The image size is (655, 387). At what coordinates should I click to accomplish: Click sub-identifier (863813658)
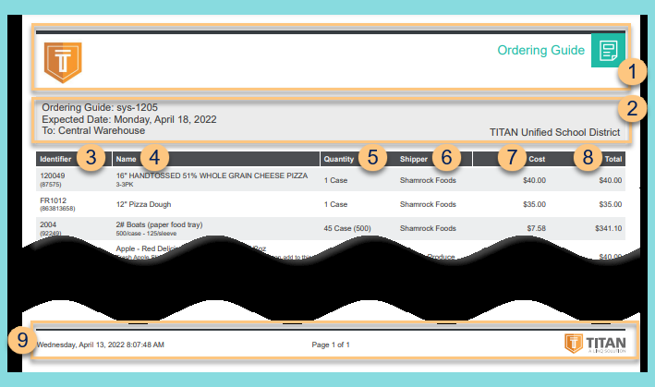point(57,209)
